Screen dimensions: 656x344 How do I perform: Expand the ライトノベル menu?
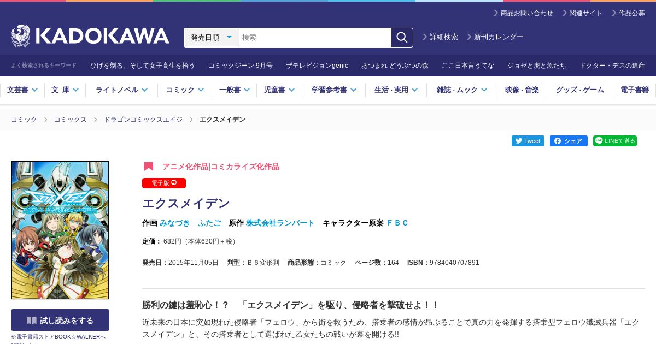(x=121, y=90)
